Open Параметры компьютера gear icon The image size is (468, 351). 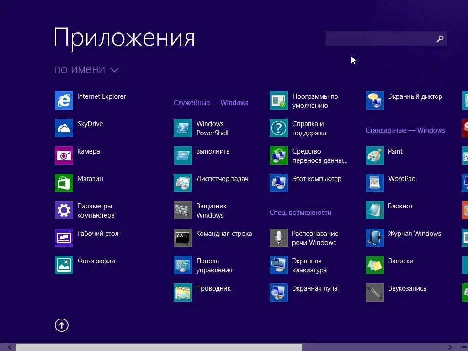click(64, 210)
